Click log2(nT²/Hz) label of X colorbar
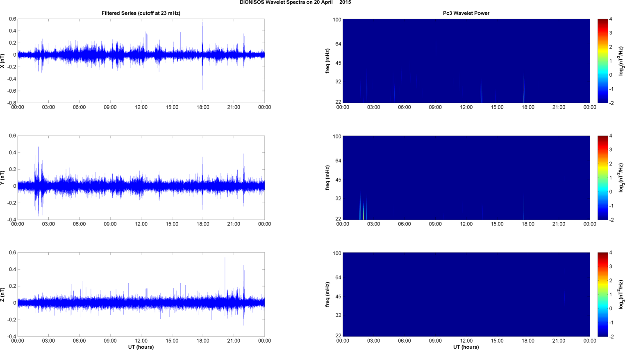The width and height of the screenshot is (625, 350). click(621, 61)
